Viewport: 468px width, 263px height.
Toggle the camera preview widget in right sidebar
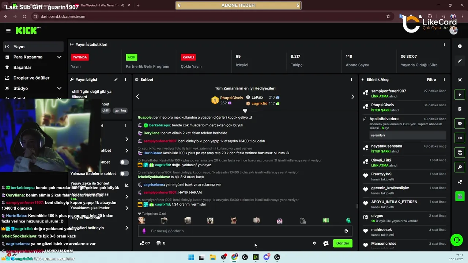pyautogui.click(x=460, y=152)
